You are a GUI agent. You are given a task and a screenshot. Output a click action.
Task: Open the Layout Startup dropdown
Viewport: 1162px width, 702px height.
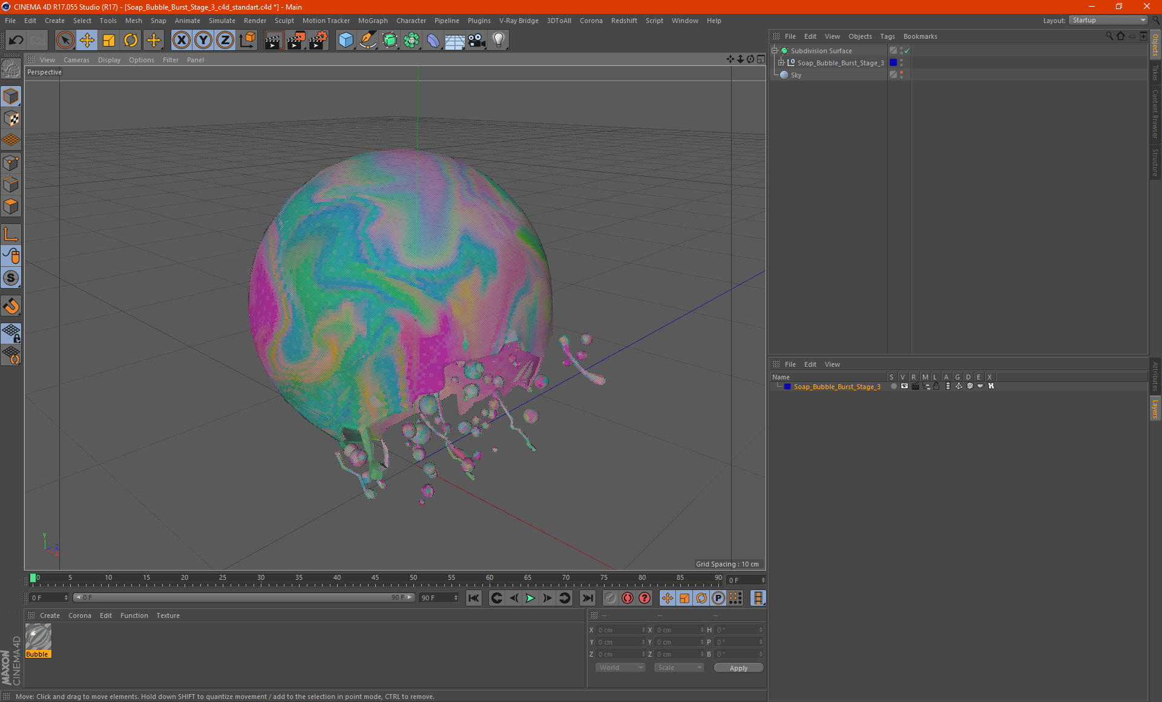1108,20
